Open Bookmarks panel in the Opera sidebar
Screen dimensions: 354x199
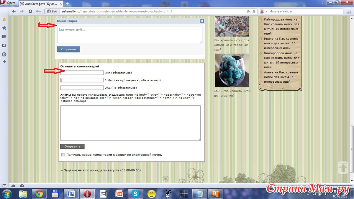pyautogui.click(x=4, y=28)
